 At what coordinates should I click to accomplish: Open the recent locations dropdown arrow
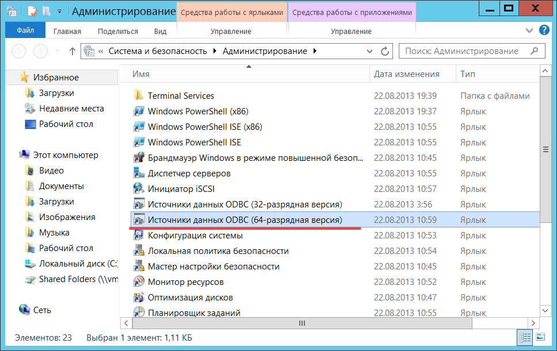57,51
